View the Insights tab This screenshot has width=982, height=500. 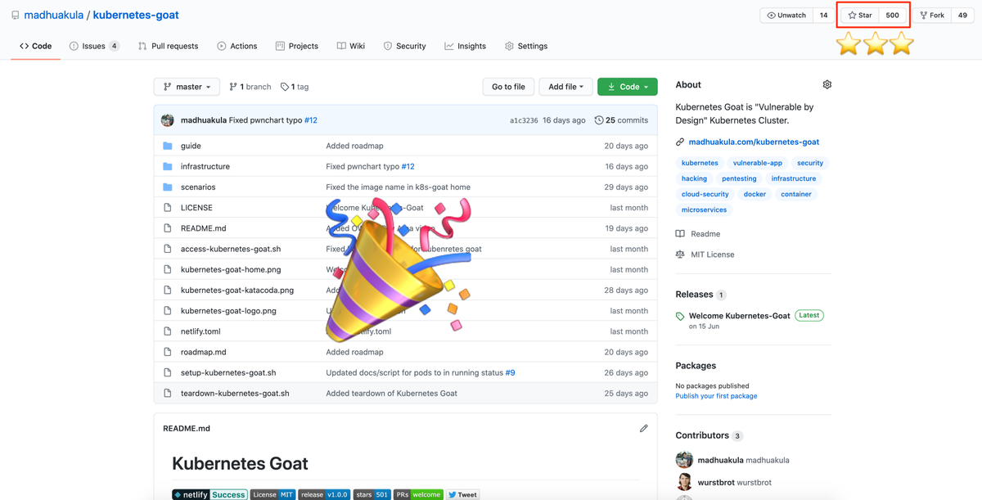465,46
